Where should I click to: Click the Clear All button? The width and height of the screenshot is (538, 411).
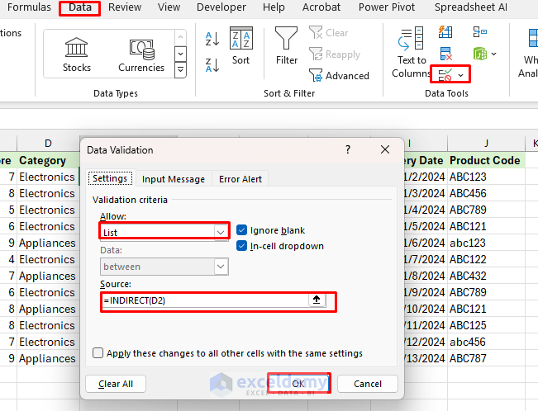[116, 384]
